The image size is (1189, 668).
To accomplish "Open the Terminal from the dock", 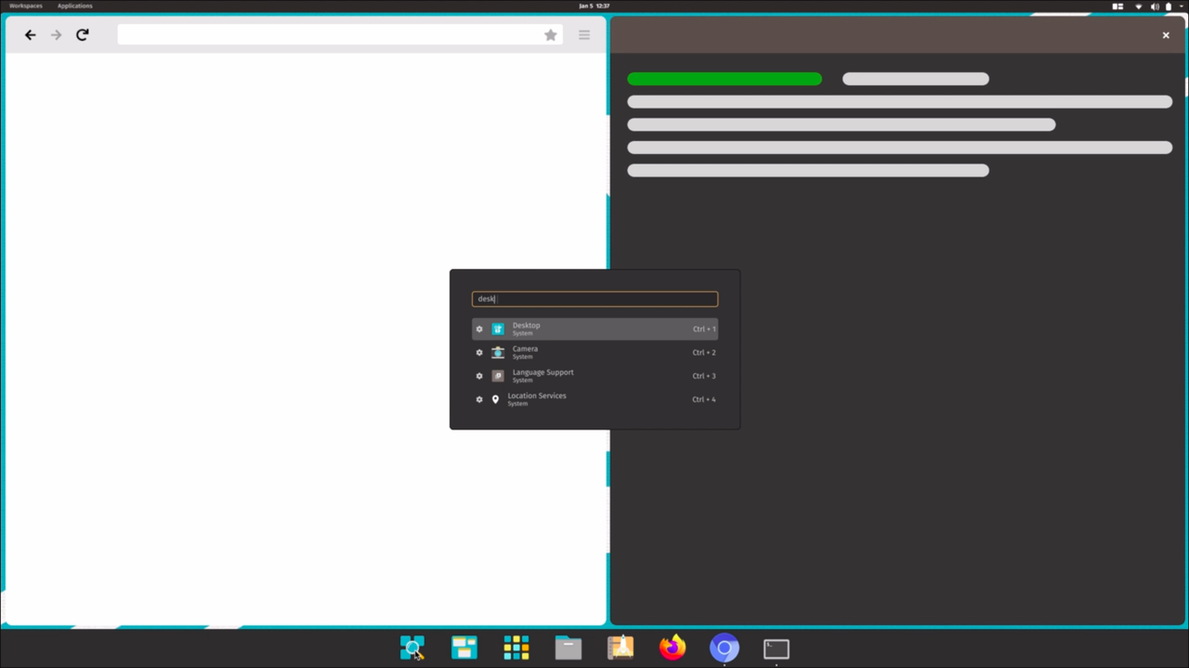I will click(x=777, y=649).
